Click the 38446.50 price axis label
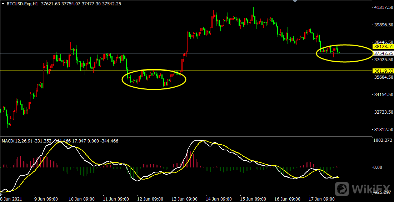The width and height of the screenshot is (394, 202). (383, 42)
